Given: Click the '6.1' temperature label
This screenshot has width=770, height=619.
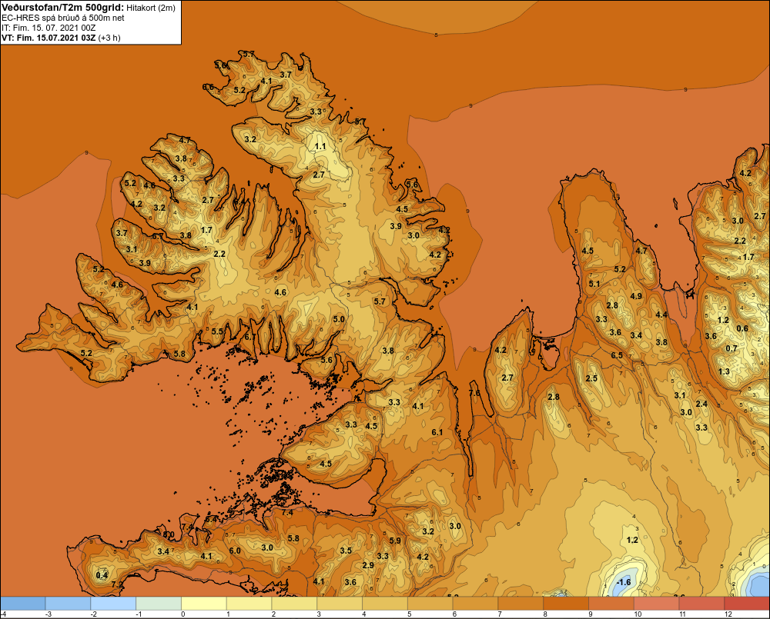Looking at the screenshot, I should click(437, 432).
